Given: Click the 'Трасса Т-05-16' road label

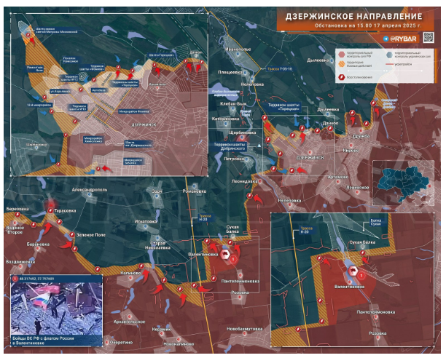Looking at the screenshot, I should [280, 69].
